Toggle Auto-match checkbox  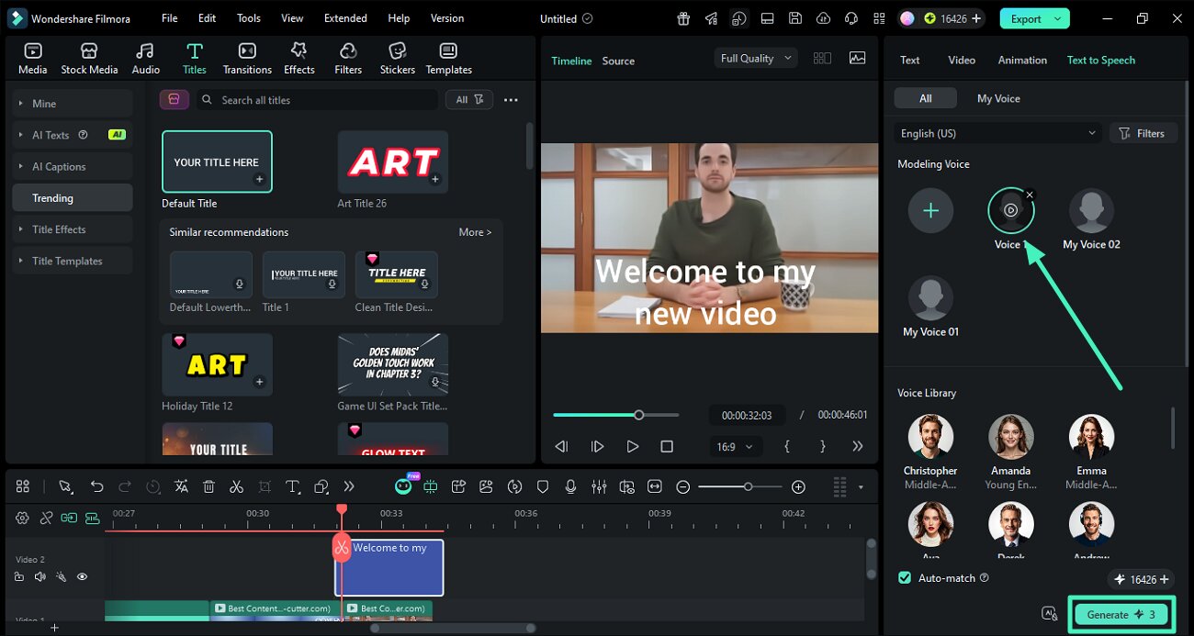click(x=905, y=577)
